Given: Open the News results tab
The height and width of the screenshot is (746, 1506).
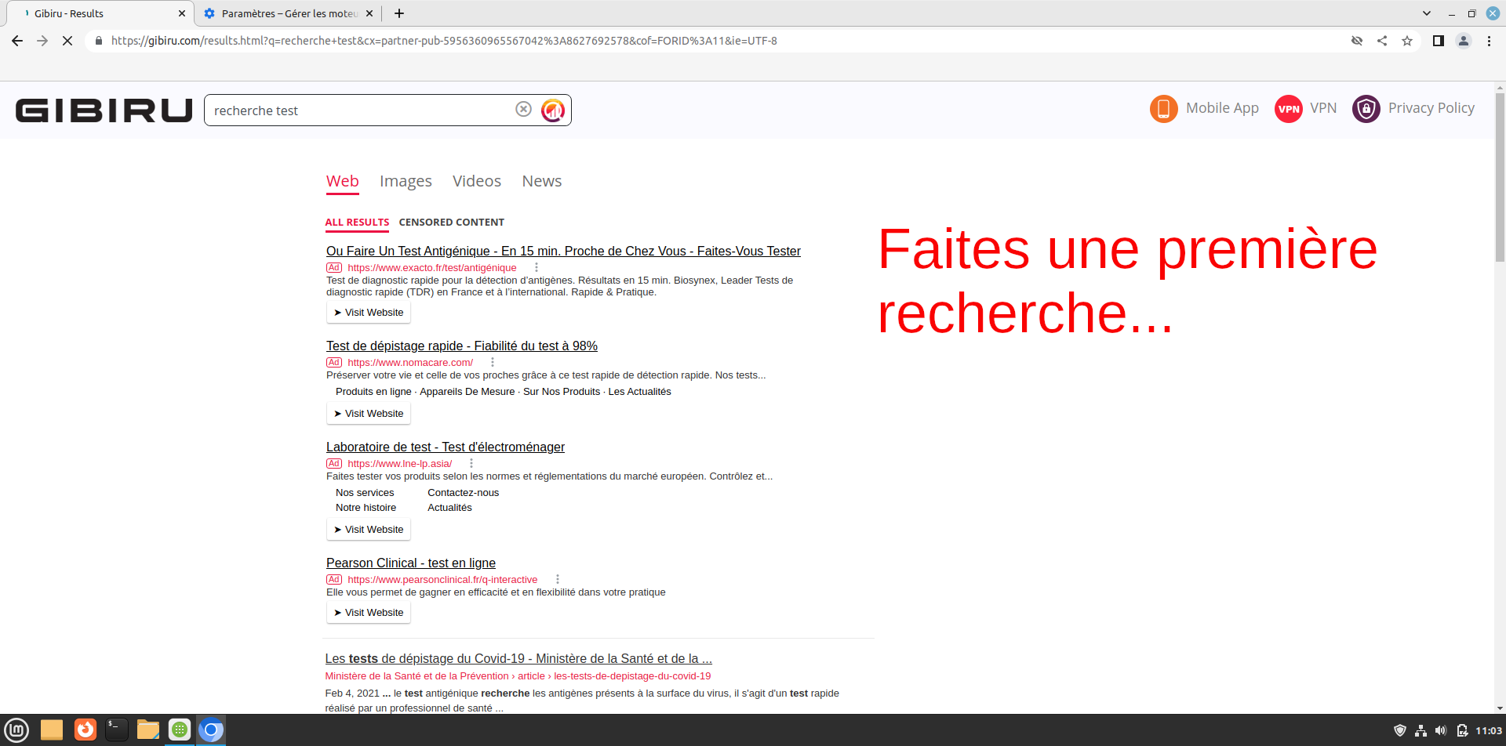Looking at the screenshot, I should pos(541,182).
